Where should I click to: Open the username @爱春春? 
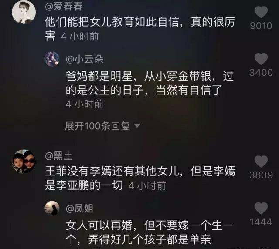(x=64, y=7)
